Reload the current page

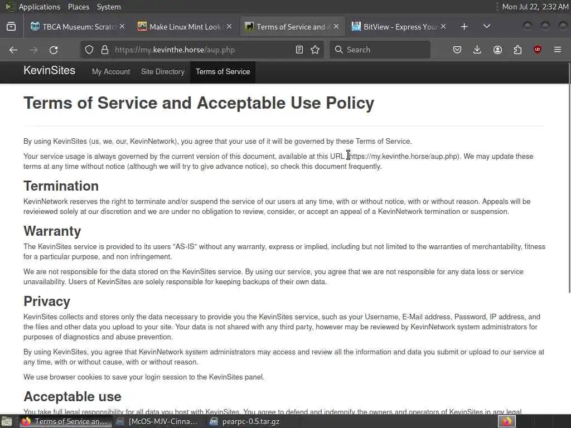tap(54, 50)
